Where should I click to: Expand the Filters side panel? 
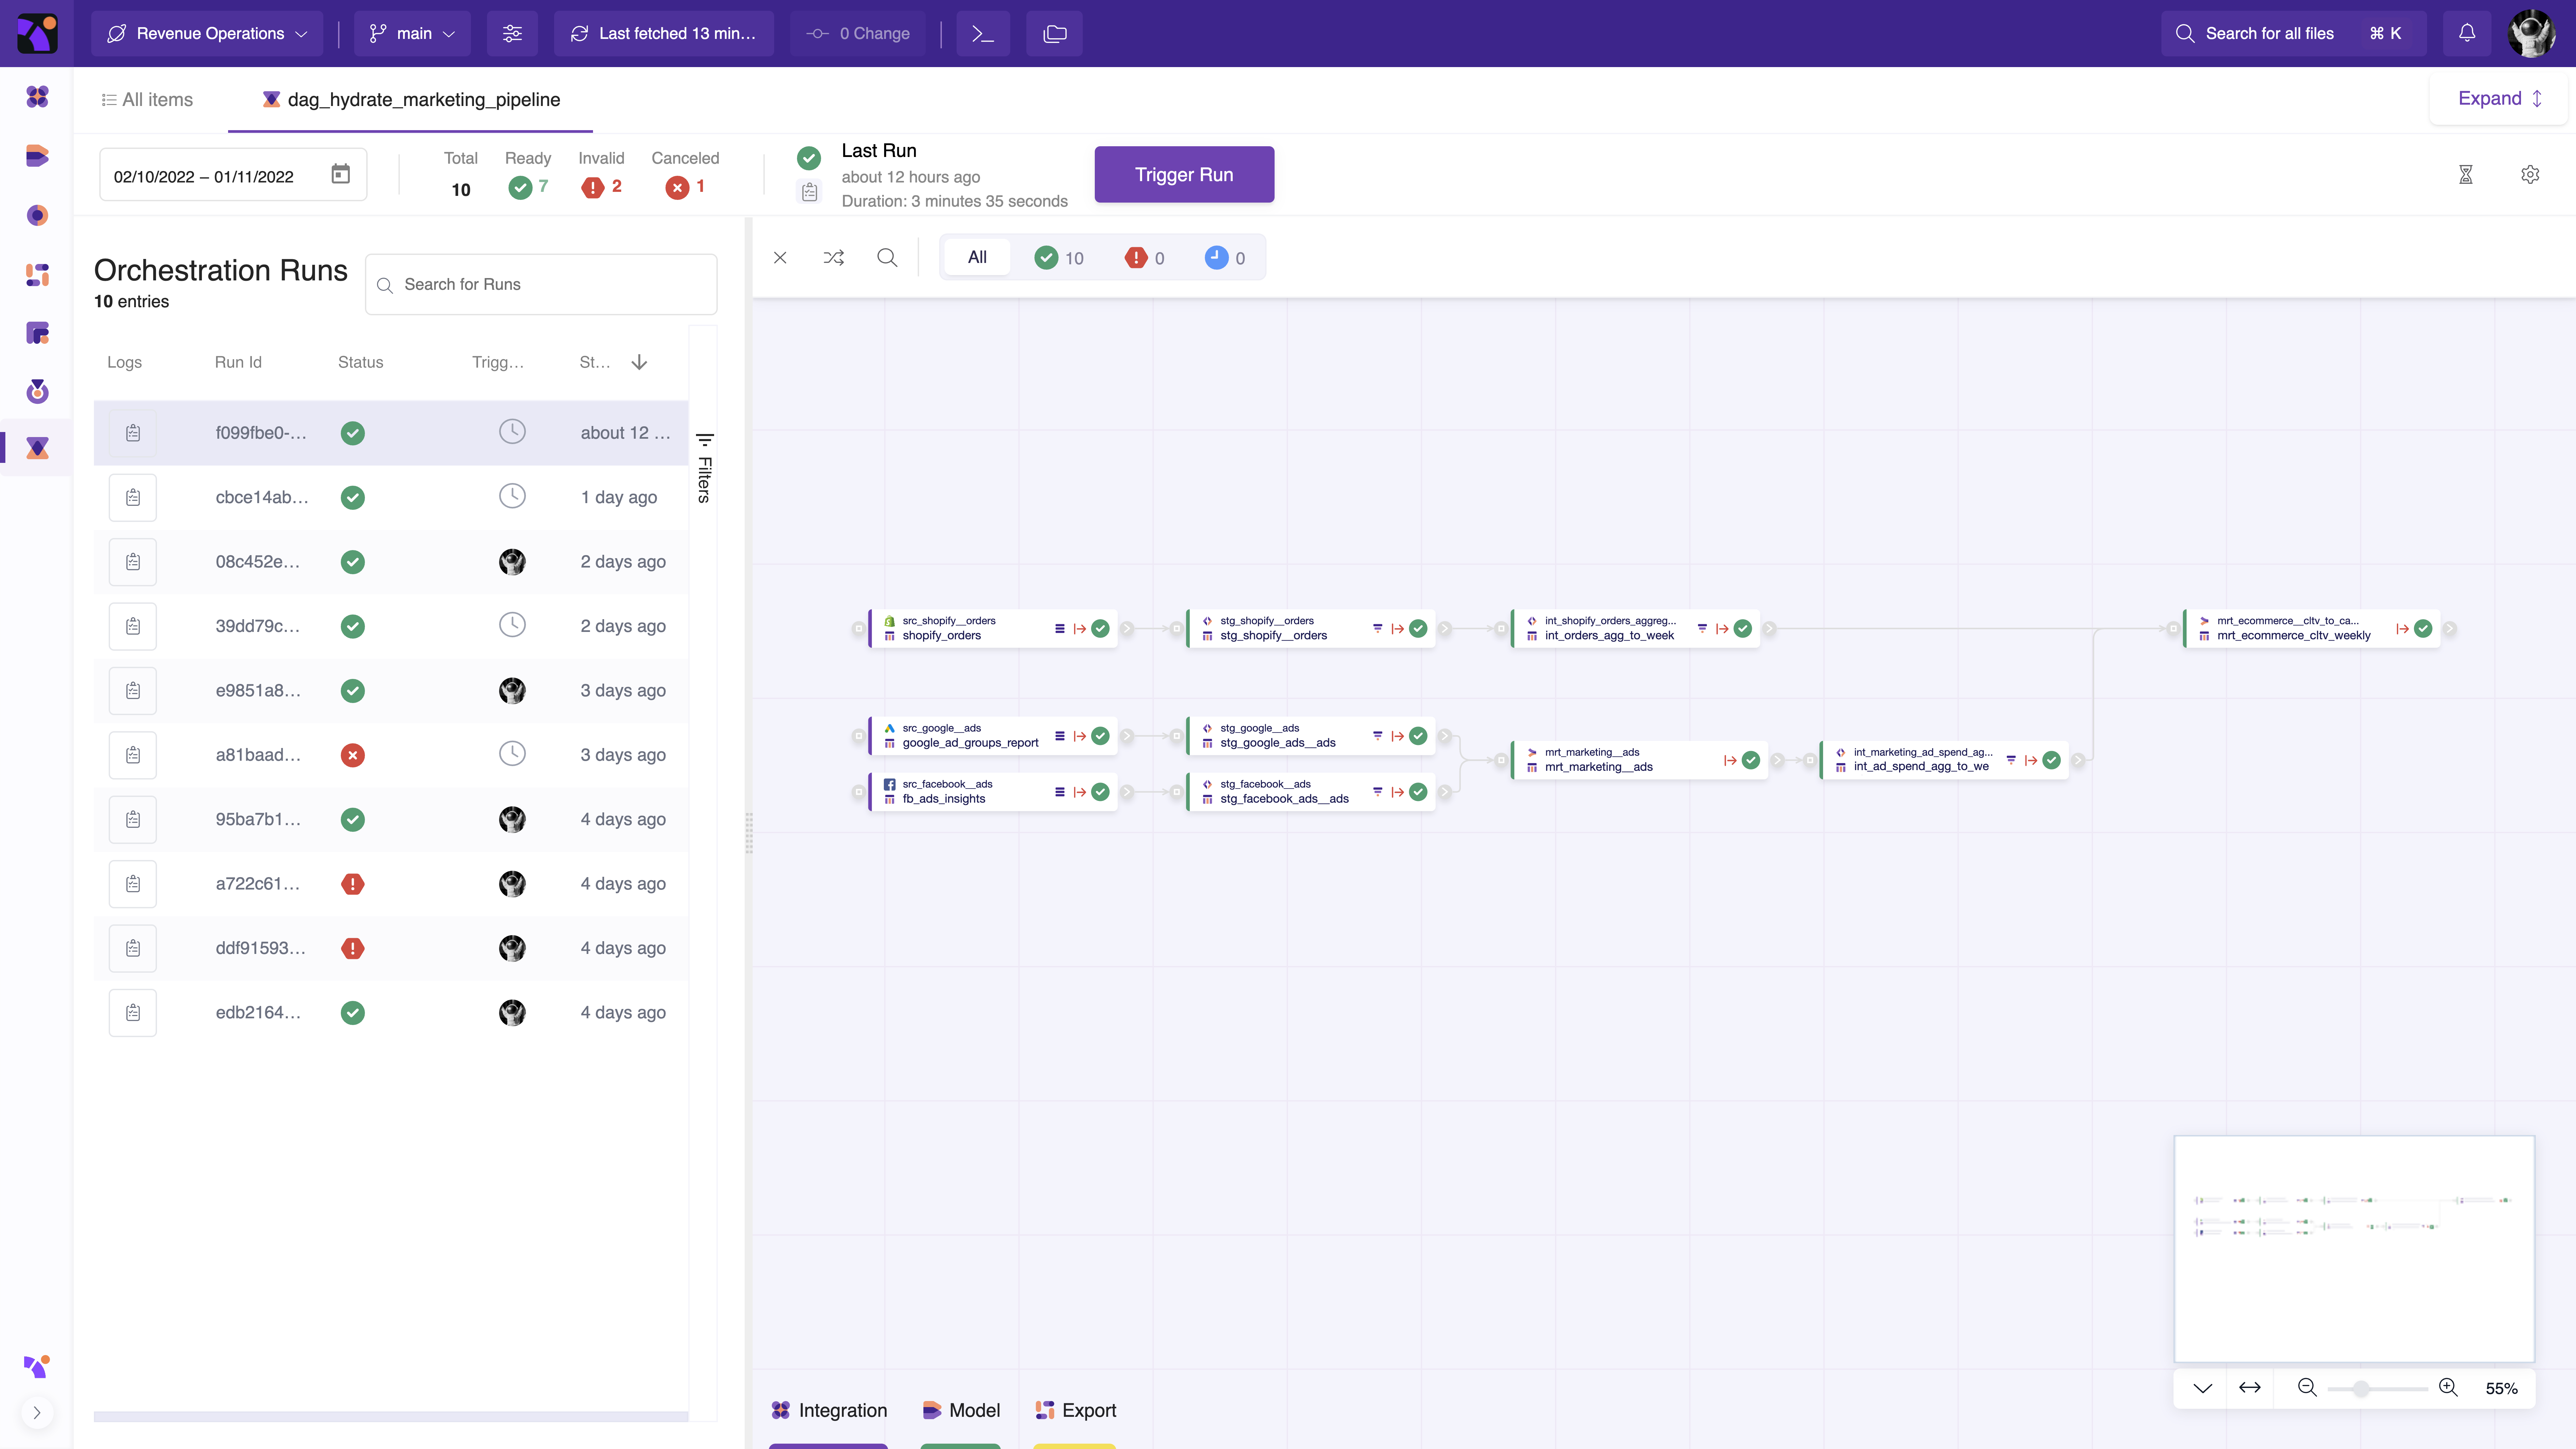coord(704,468)
